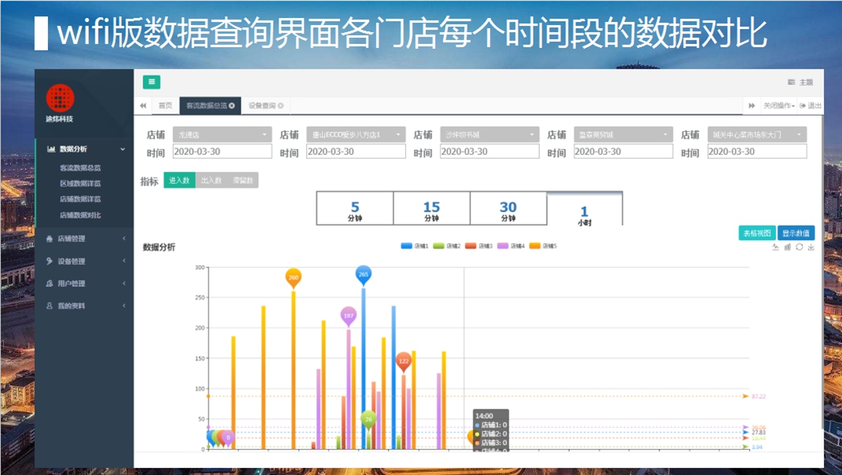Click the 用户管理 users icon
Viewport: 842px width, 475px height.
point(50,283)
